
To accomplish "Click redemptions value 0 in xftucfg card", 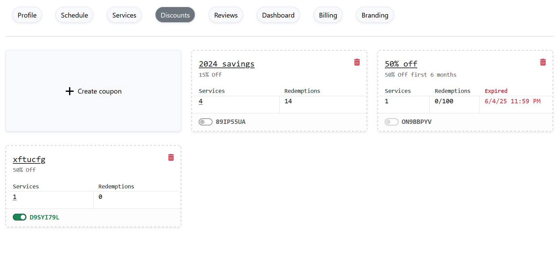I will pyautogui.click(x=100, y=197).
